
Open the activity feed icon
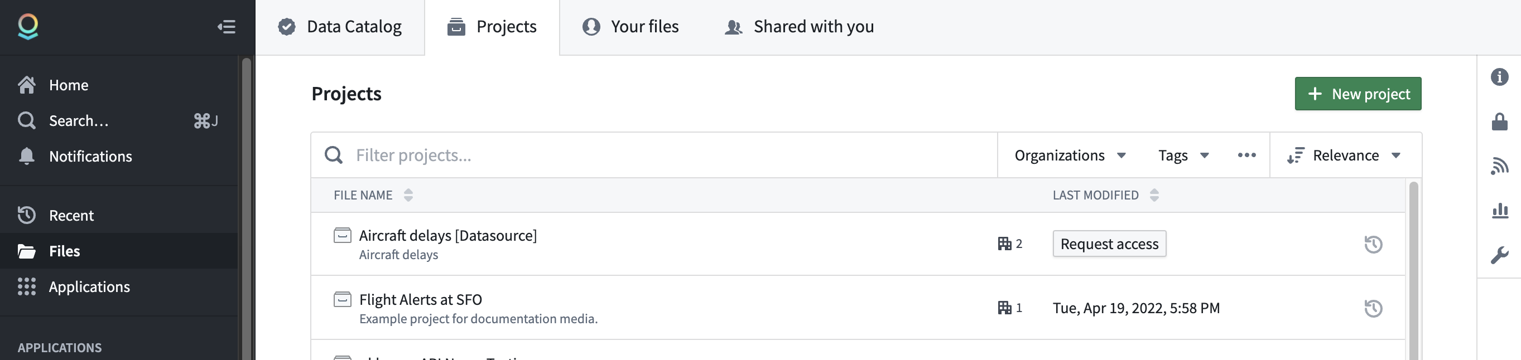1499,166
